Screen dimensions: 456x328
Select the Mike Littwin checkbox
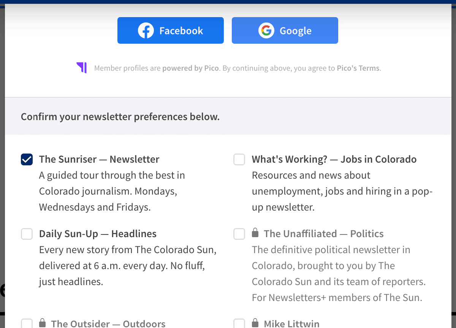pos(239,323)
